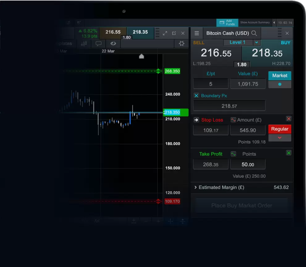Image resolution: width=306 pixels, height=267 pixels.
Task: Open the Level 1 dropdown arrow
Action: click(256, 43)
